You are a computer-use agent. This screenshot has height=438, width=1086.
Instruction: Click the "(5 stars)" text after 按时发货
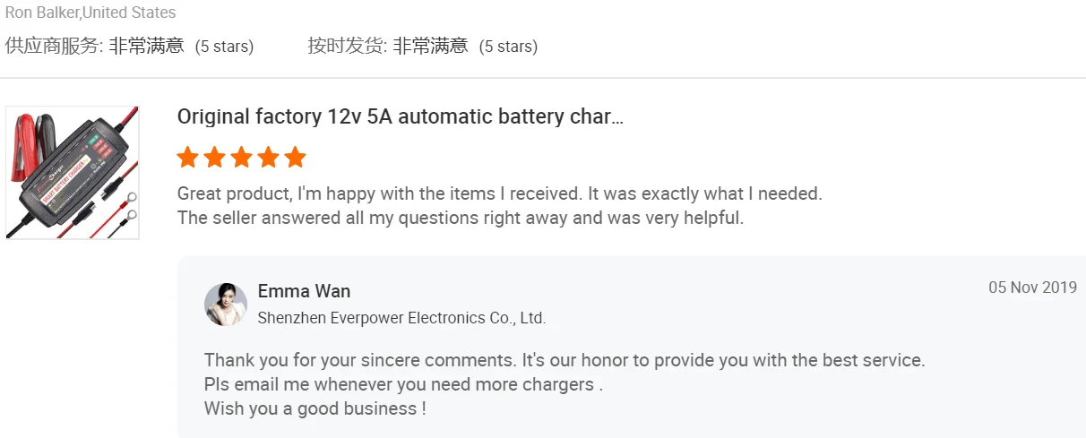tap(508, 47)
